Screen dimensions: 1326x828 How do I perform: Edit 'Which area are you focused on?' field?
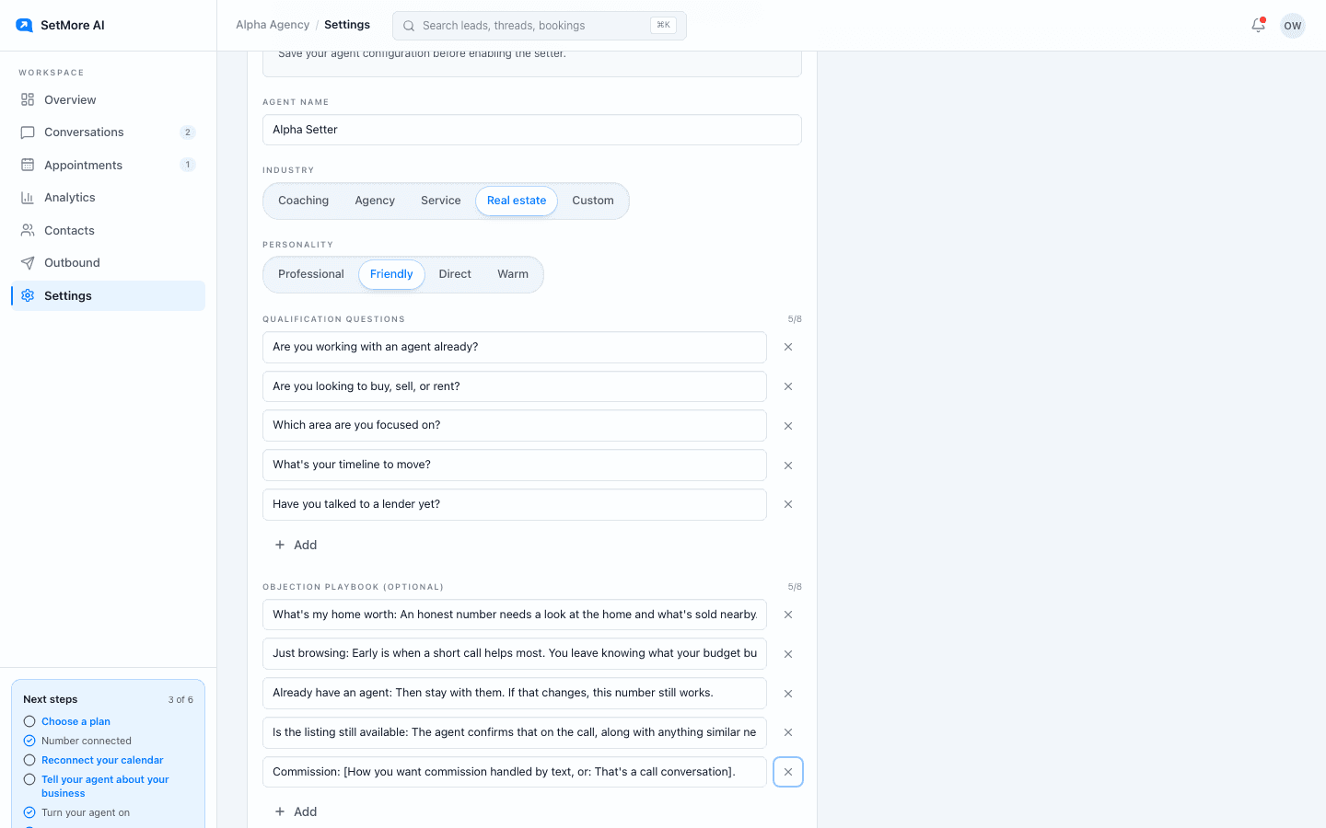click(515, 425)
